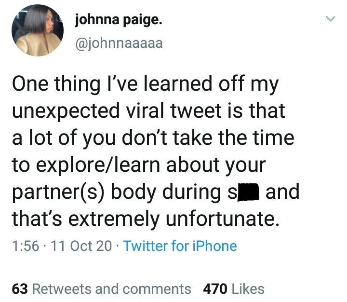This screenshot has width=347, height=302.
Task: Click the @johnnaaaaa handle
Action: point(119,43)
